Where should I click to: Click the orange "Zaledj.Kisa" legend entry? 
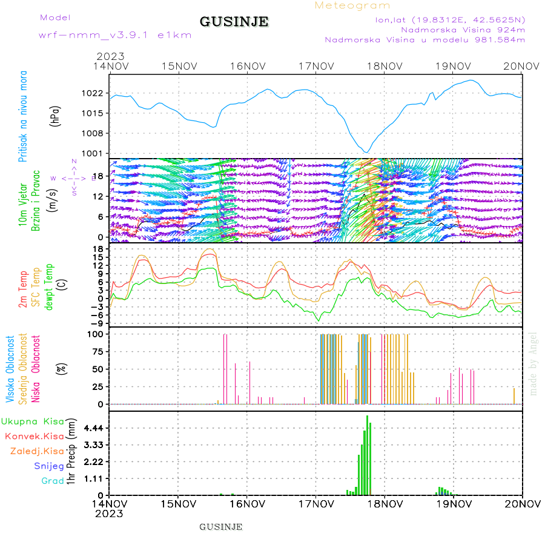37,452
